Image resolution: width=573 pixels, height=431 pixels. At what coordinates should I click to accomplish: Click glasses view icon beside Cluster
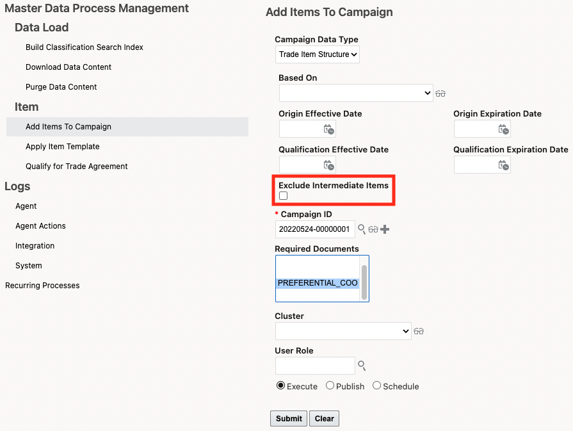[419, 331]
